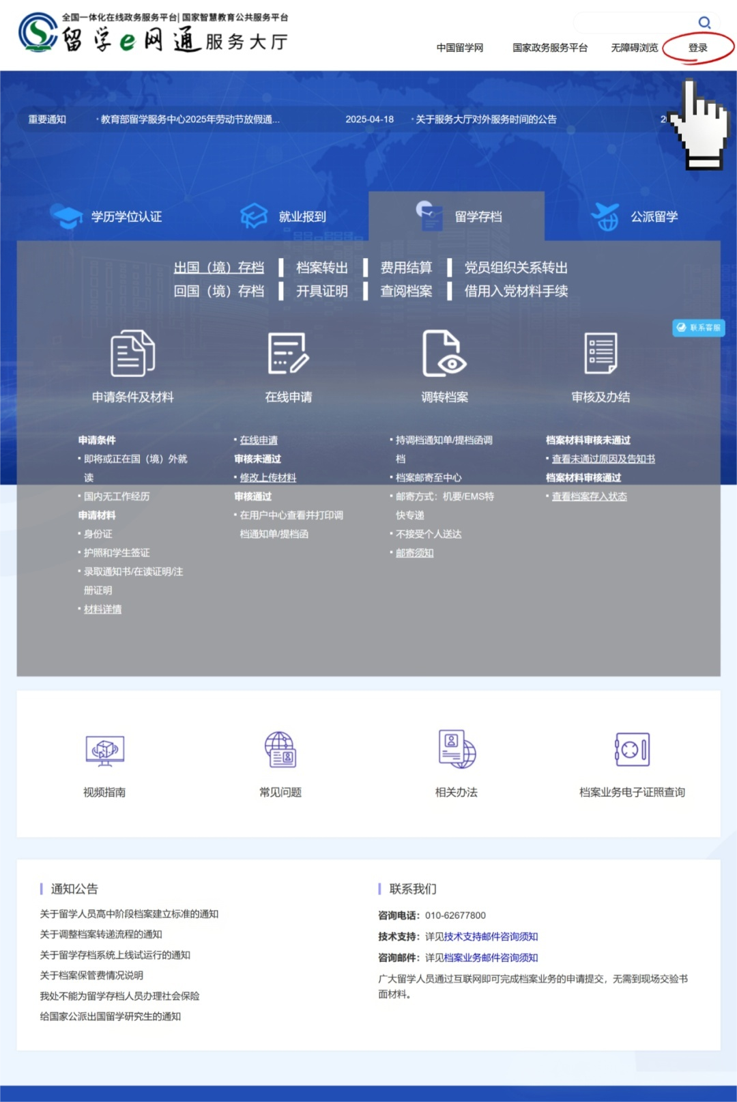Select the 查阅档案 submenu item
The width and height of the screenshot is (737, 1102).
point(407,292)
